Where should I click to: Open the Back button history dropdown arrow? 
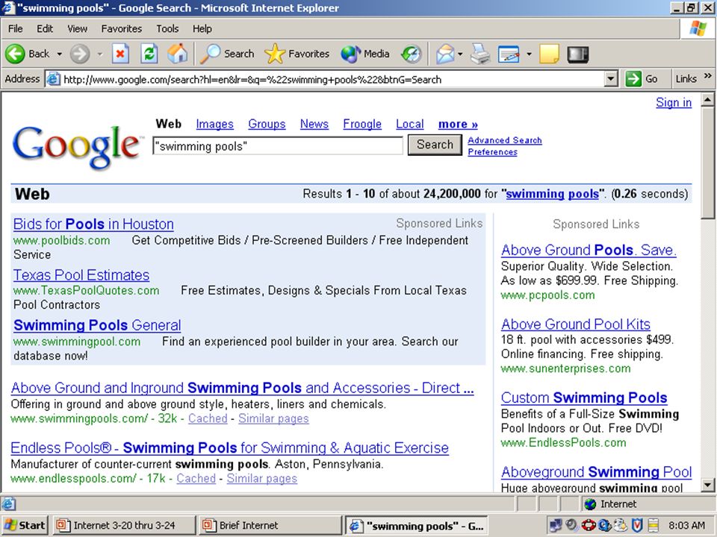(x=60, y=54)
